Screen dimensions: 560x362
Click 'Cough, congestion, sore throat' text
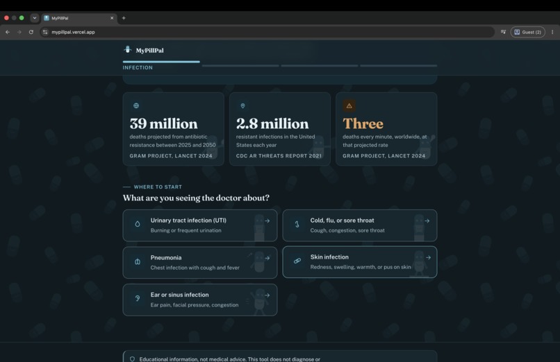pyautogui.click(x=347, y=230)
